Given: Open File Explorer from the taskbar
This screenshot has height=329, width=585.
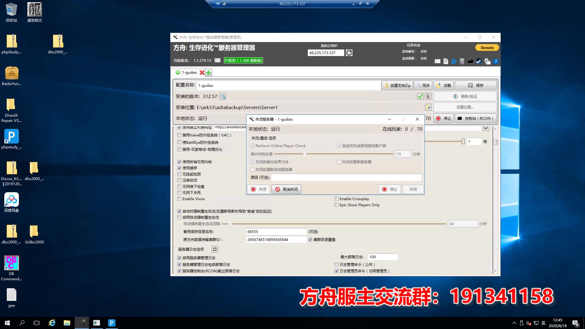Looking at the screenshot, I should coord(67,323).
